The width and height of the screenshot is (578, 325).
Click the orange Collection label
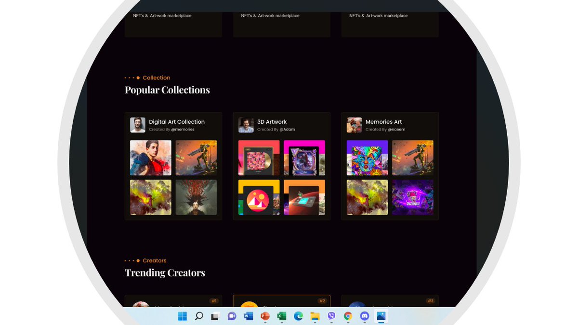click(x=156, y=78)
